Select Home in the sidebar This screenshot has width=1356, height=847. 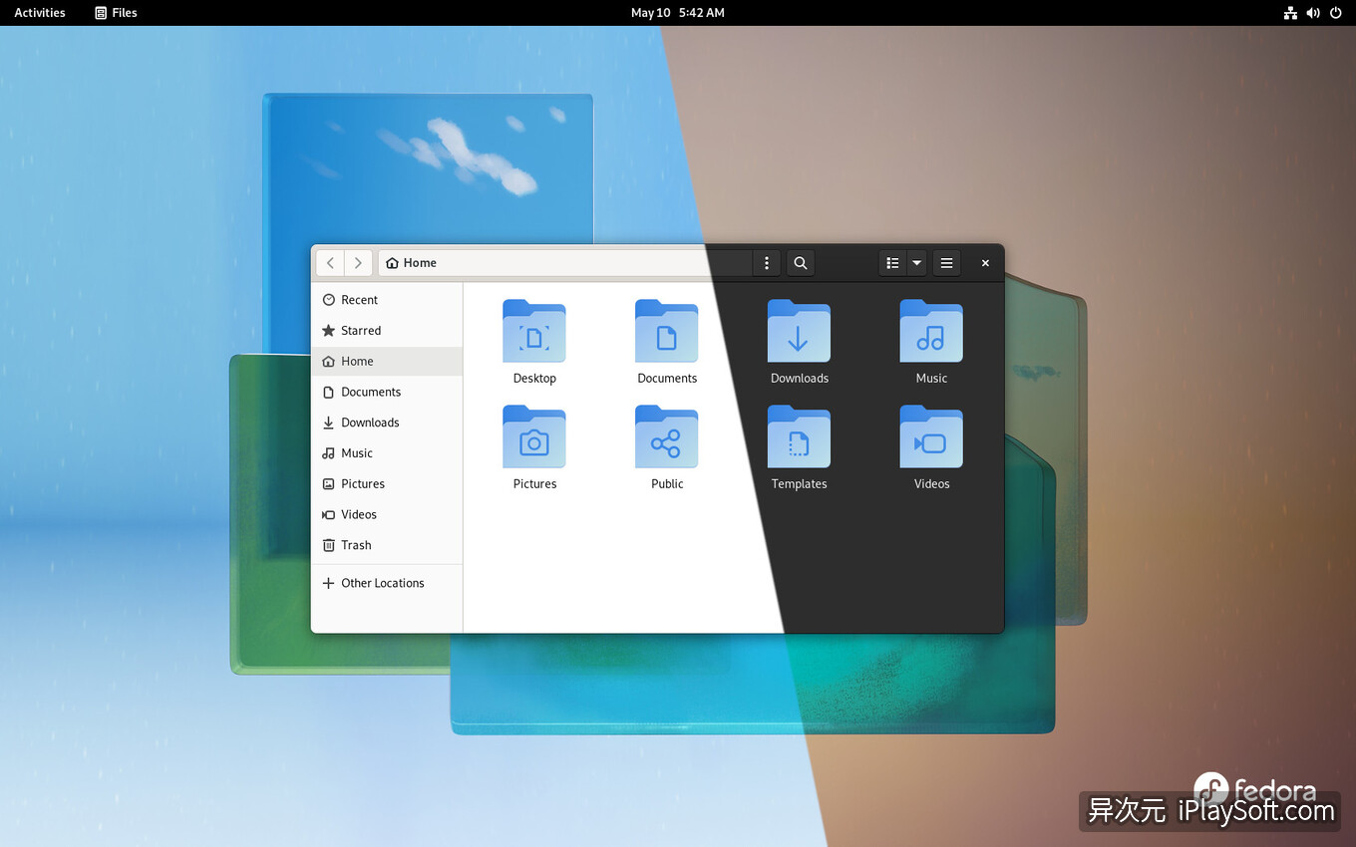point(355,361)
